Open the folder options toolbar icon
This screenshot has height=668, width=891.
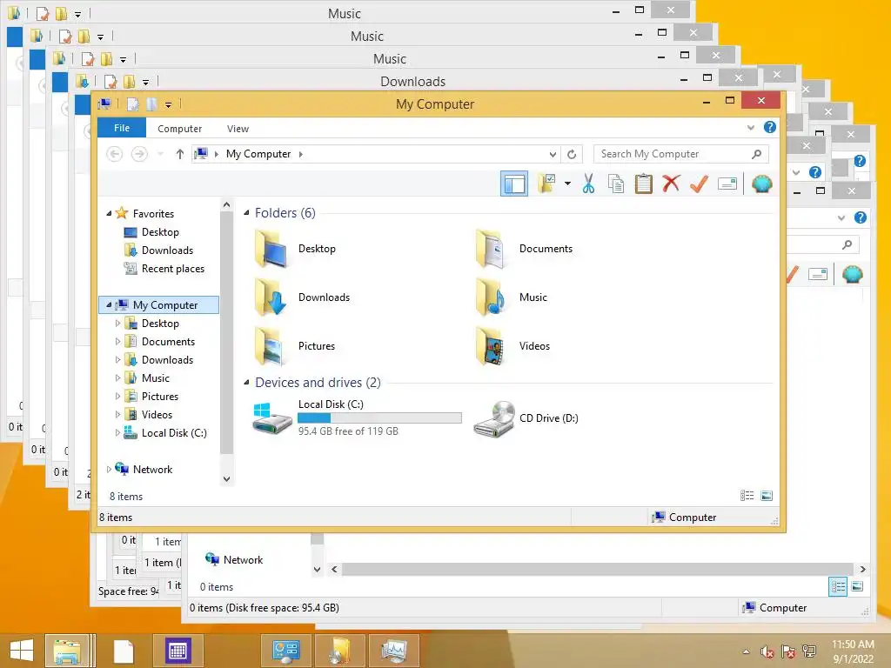point(546,184)
